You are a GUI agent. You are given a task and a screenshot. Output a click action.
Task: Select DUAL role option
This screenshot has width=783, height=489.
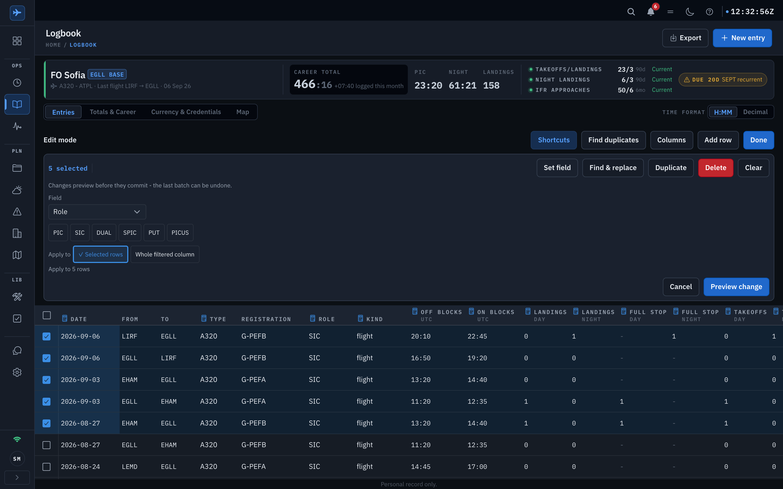pos(104,233)
